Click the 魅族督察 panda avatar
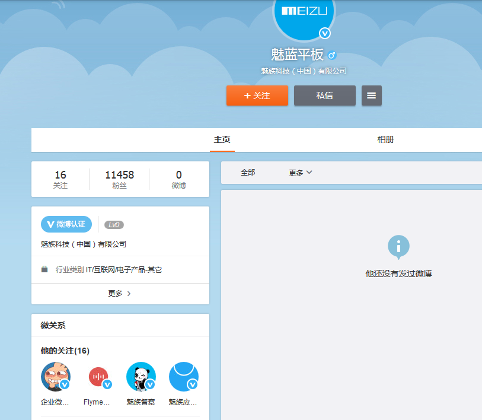The width and height of the screenshot is (482, 420). pyautogui.click(x=141, y=377)
